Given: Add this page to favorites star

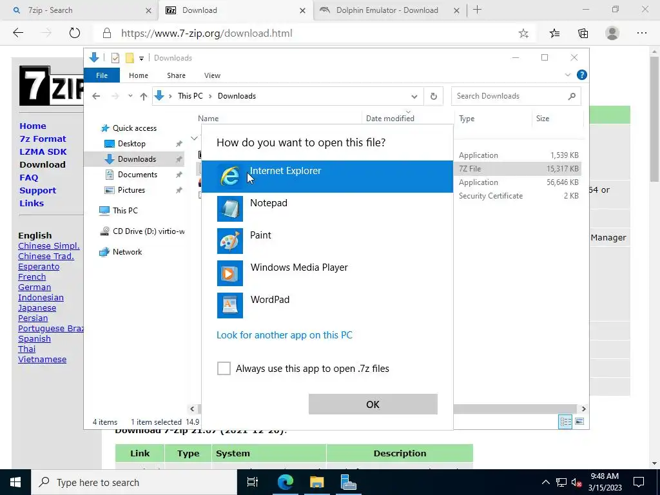Looking at the screenshot, I should (523, 34).
